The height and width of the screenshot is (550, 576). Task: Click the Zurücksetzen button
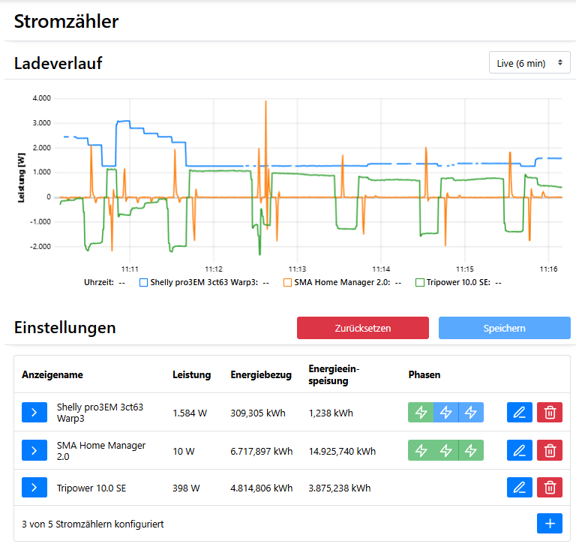point(362,328)
